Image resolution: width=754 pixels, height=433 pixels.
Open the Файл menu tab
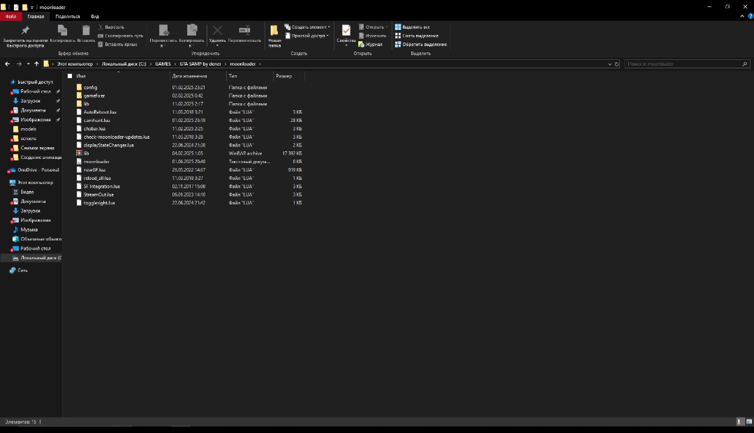click(10, 16)
